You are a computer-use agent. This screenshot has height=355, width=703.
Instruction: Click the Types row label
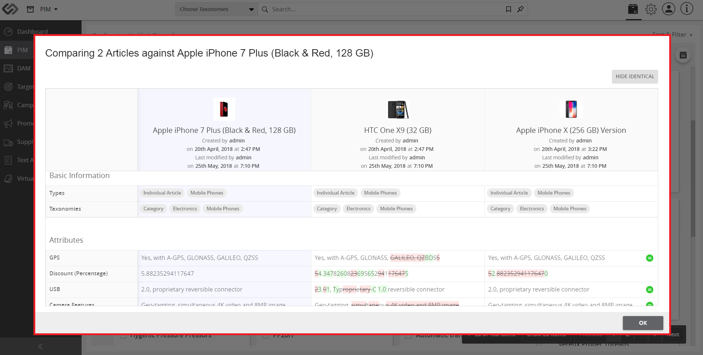click(x=57, y=193)
